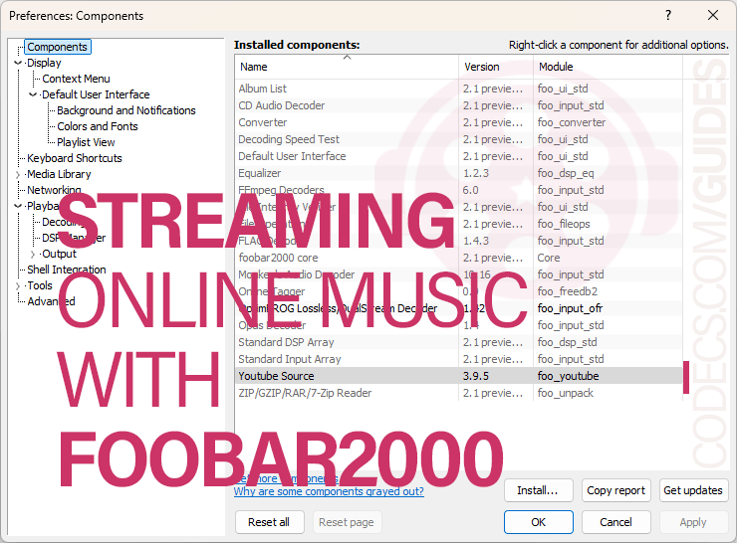
Task: Open Background and Notifications page
Action: coord(126,110)
